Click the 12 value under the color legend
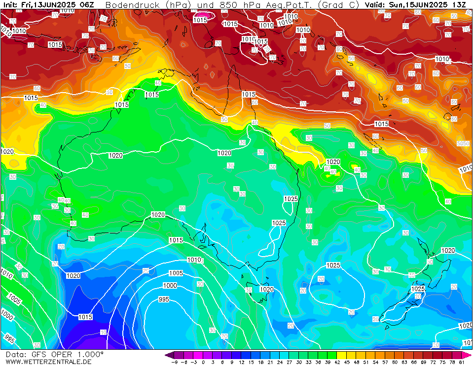Screen dimensions: 473x365 click(242, 362)
